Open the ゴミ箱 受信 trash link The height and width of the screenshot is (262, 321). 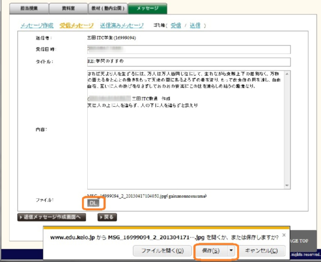175,26
